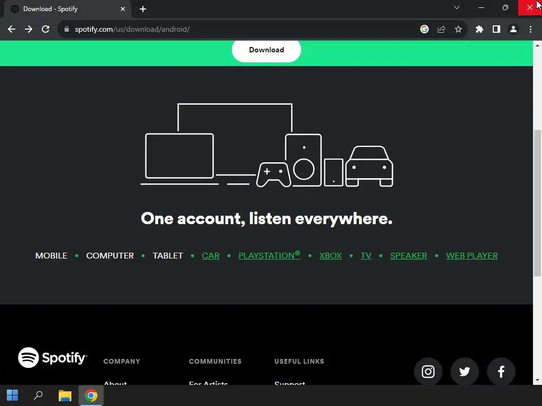The image size is (542, 406).
Task: Open File Explorer from taskbar
Action: point(65,395)
